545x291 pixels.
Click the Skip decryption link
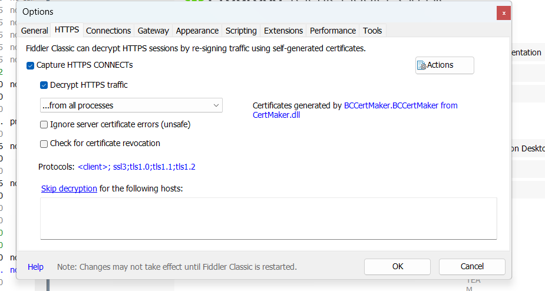coord(69,189)
